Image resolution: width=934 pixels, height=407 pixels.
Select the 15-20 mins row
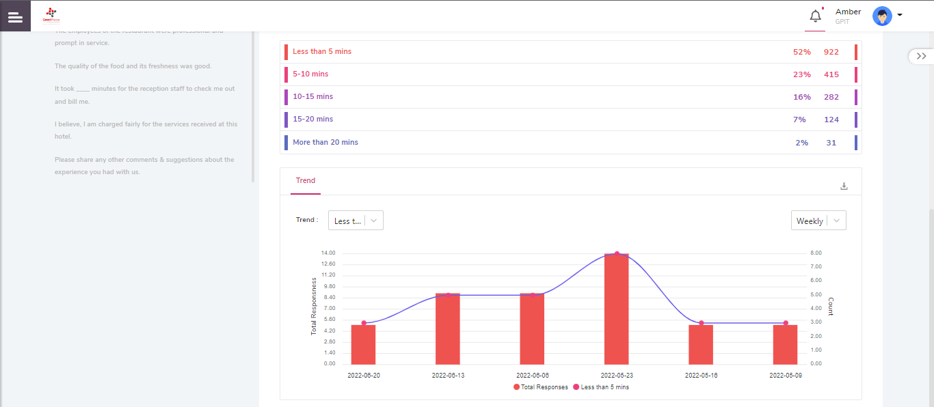coord(570,120)
